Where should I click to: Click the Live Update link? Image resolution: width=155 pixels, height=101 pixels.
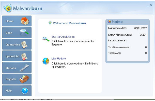click(x=58, y=59)
